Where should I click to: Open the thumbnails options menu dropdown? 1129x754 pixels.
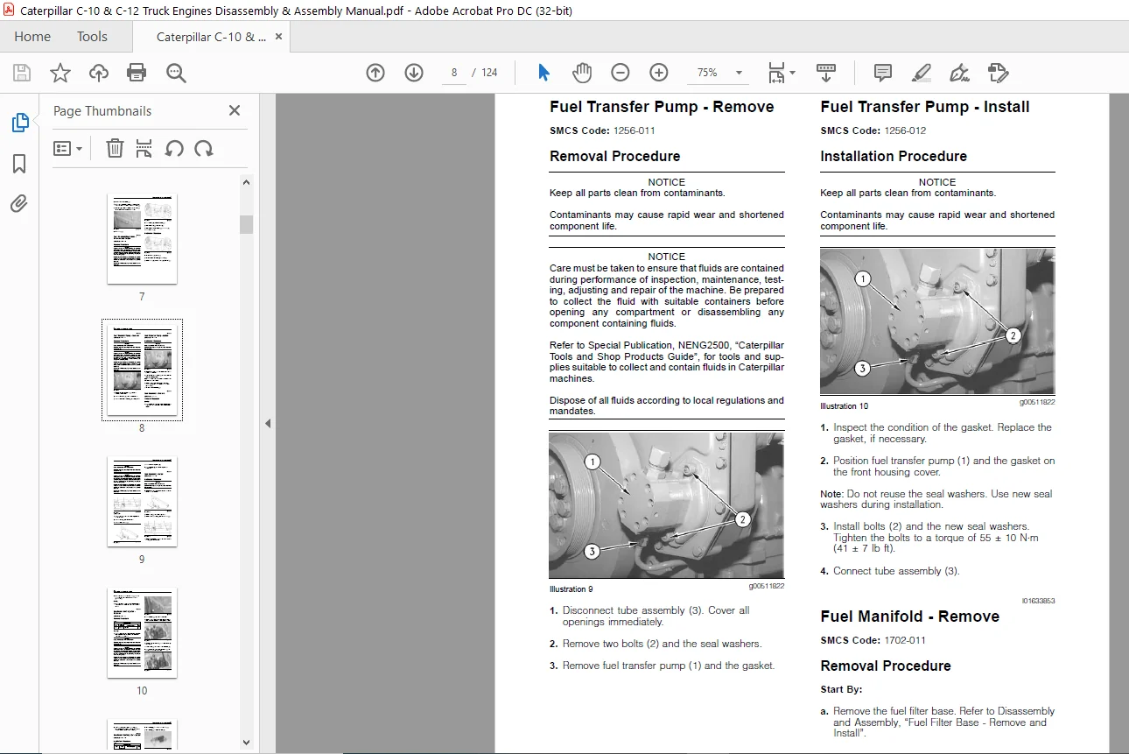pyautogui.click(x=68, y=148)
